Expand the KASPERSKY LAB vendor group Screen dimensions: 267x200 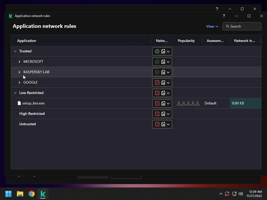tap(19, 72)
